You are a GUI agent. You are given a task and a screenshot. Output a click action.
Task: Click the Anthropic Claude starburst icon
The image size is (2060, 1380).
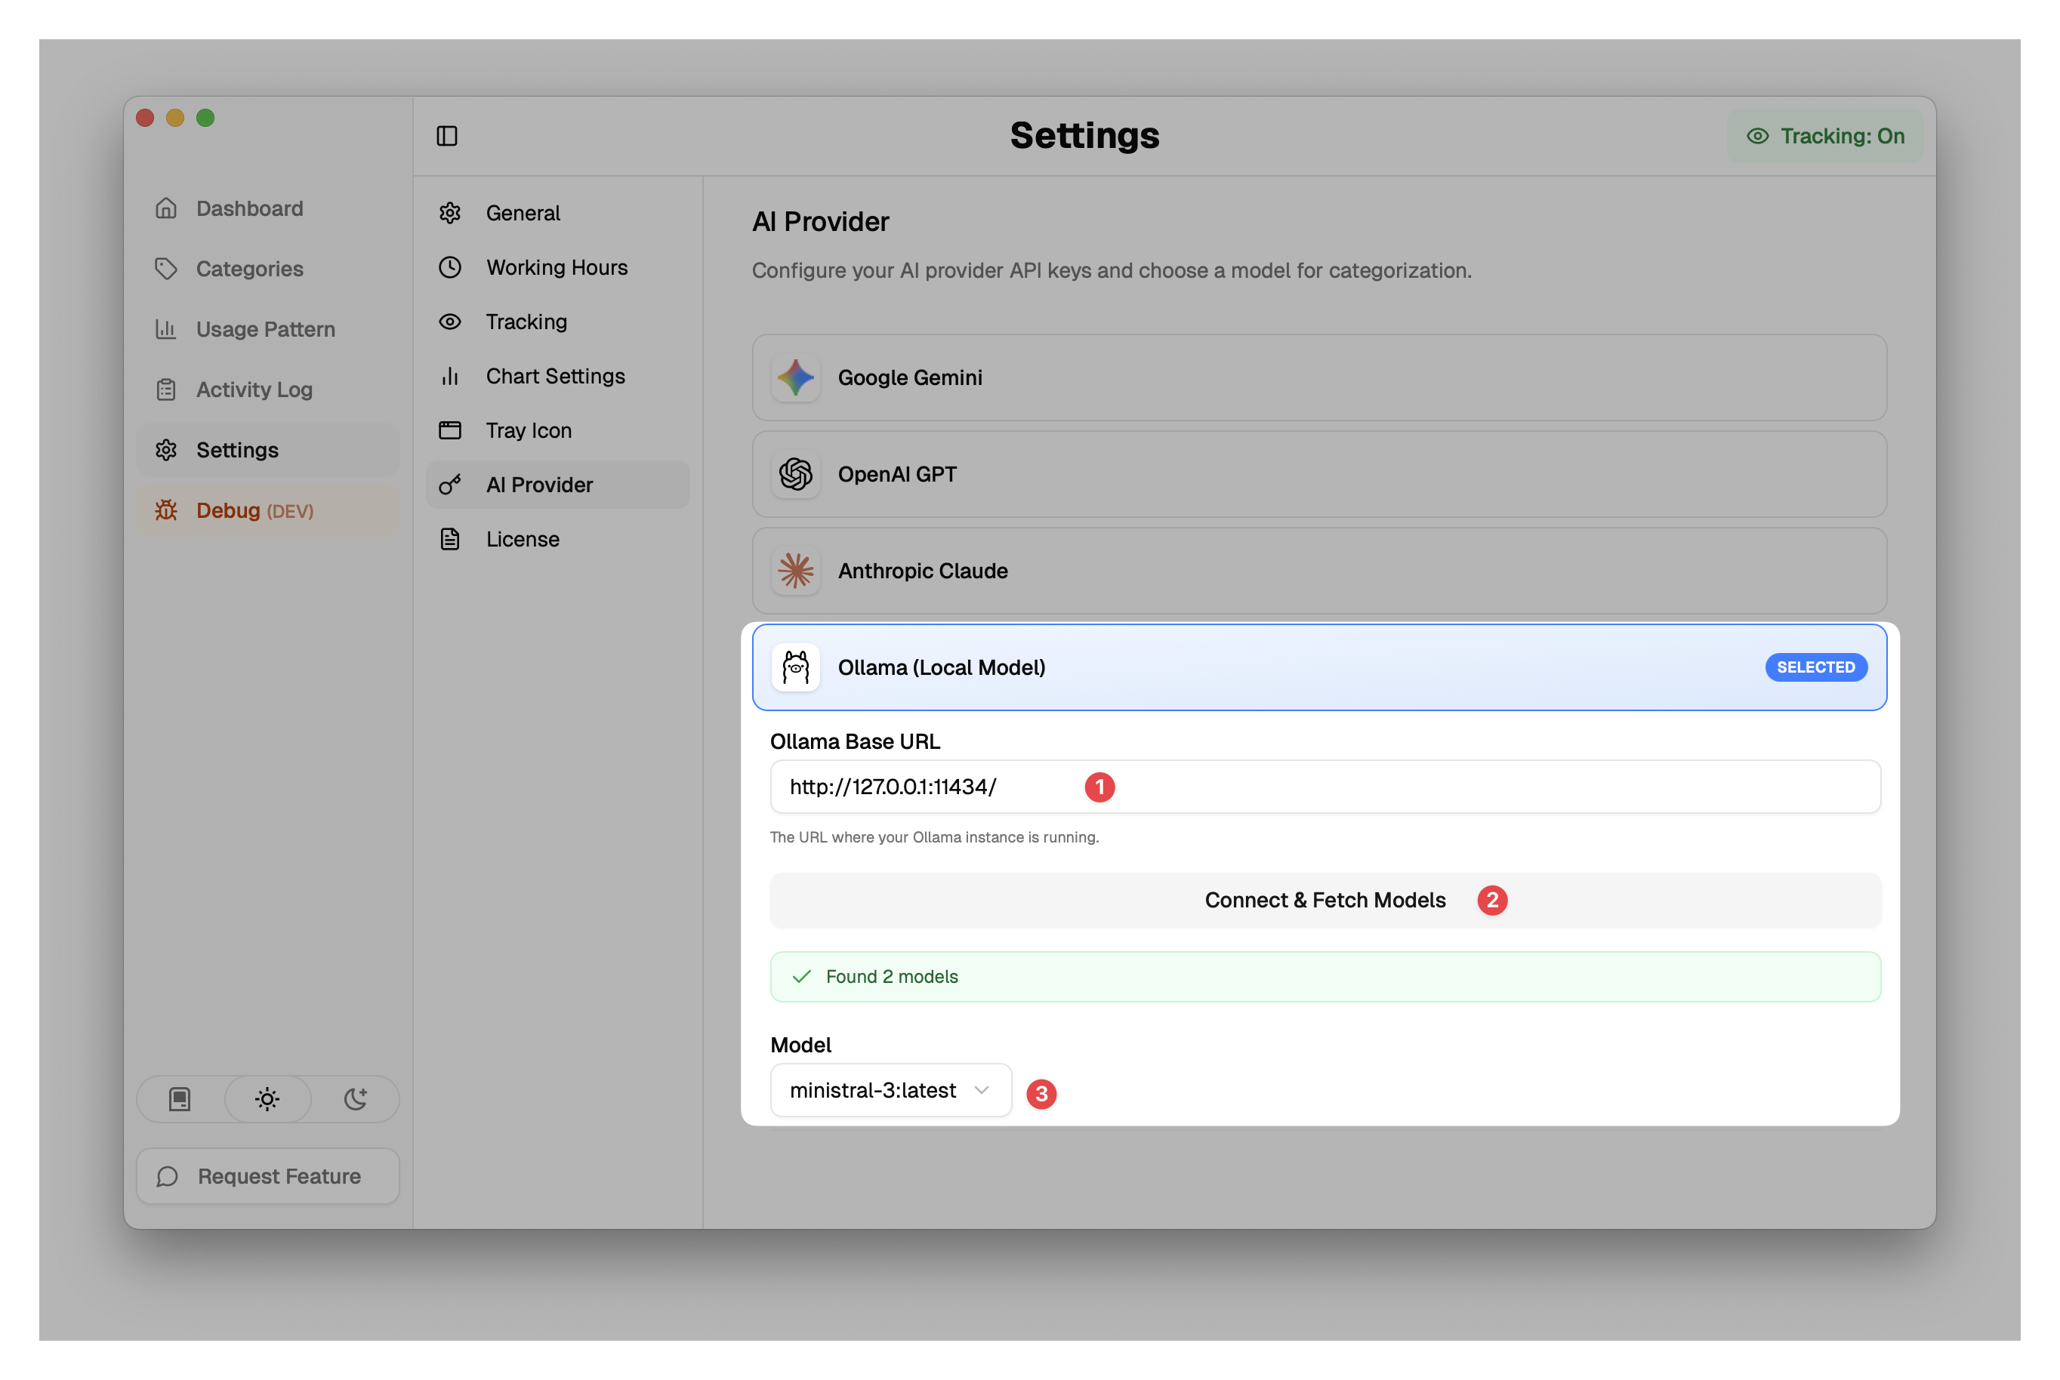(x=795, y=571)
